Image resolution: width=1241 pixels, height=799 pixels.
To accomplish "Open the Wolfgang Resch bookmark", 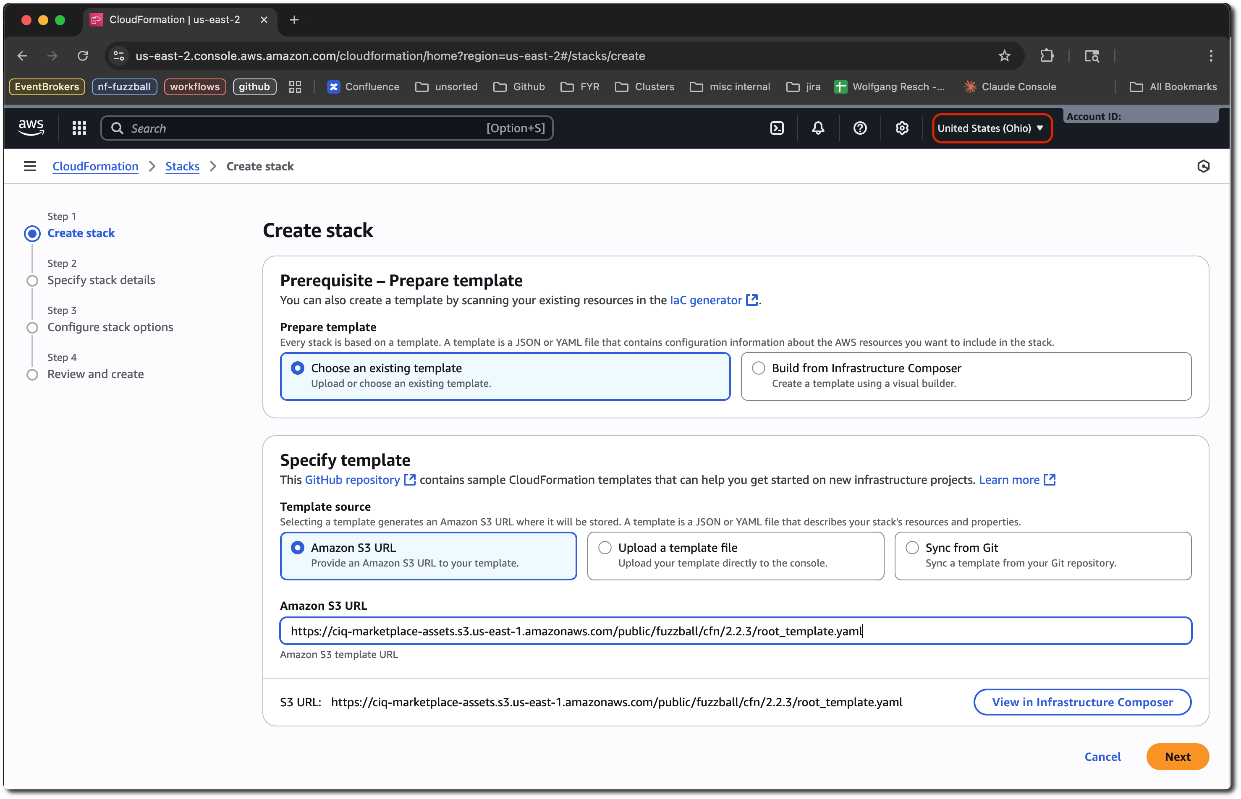I will pos(890,86).
